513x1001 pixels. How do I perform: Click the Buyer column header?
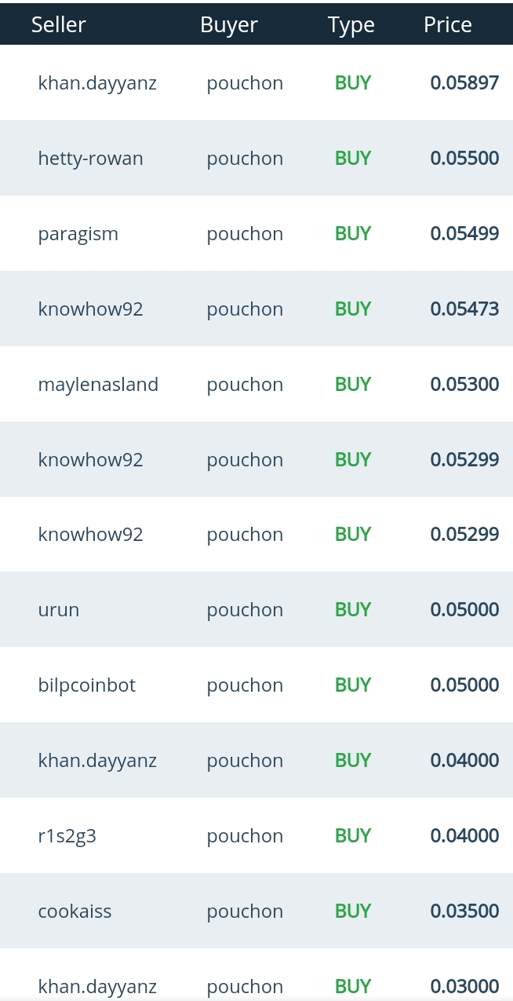coord(229,24)
